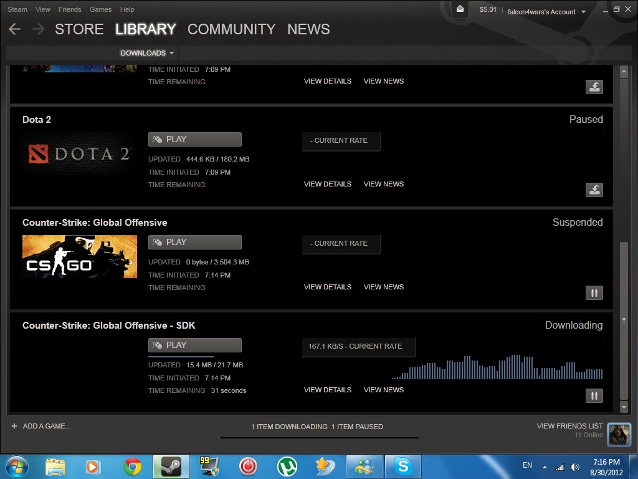Click the Dota 2 banner image
638x479 pixels.
pyautogui.click(x=80, y=154)
